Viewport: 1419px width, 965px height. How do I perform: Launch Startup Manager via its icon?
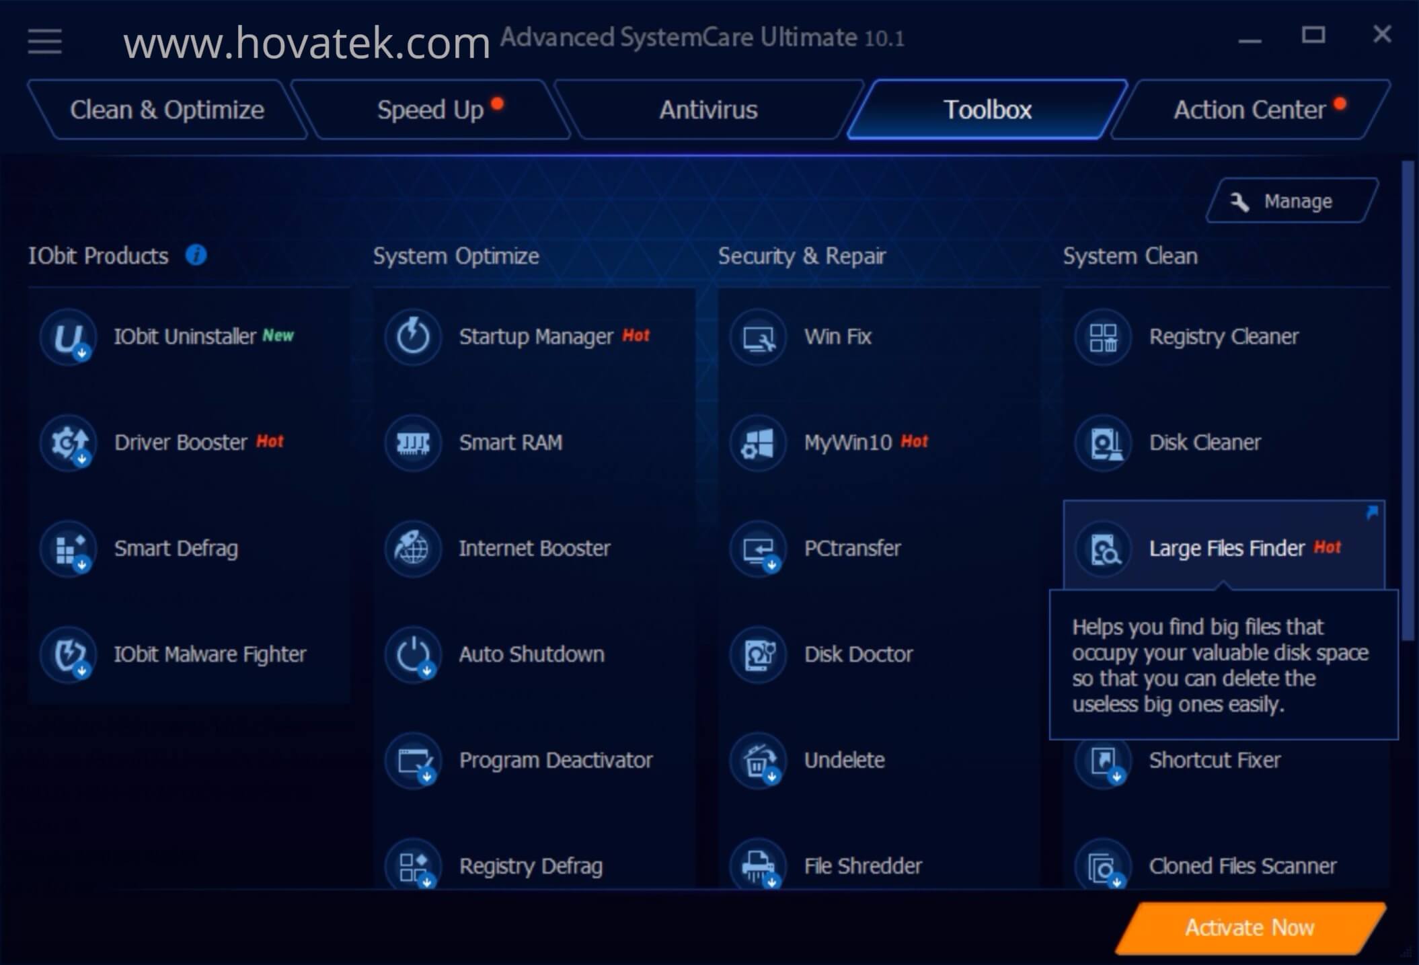(413, 336)
